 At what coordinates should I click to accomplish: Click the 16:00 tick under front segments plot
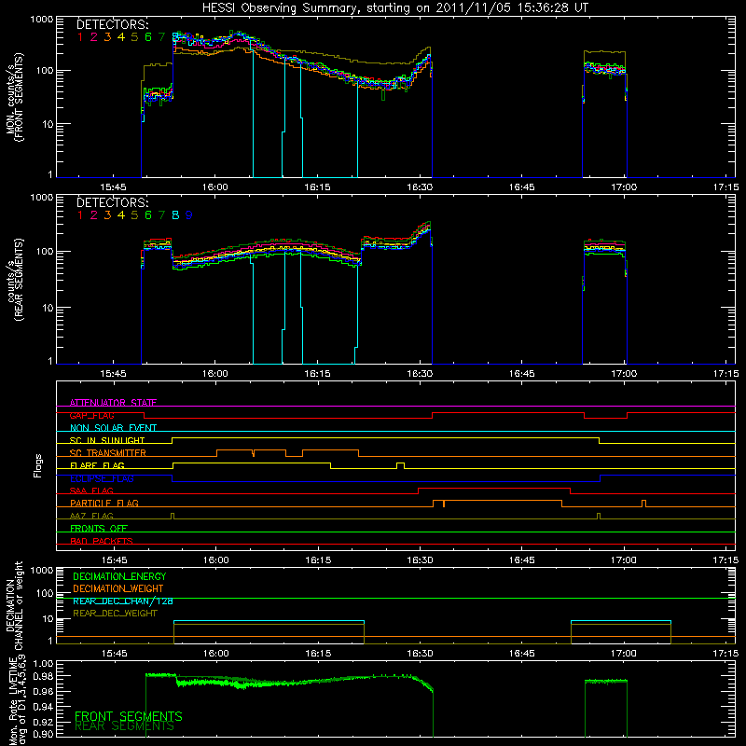click(215, 187)
